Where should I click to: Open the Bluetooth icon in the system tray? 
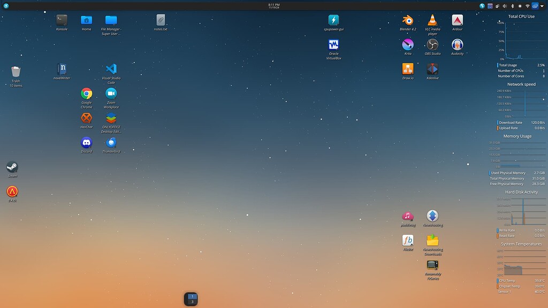pos(513,6)
